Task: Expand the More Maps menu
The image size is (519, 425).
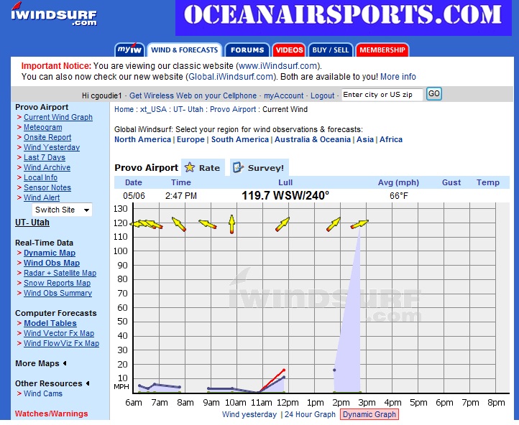Action: point(41,363)
